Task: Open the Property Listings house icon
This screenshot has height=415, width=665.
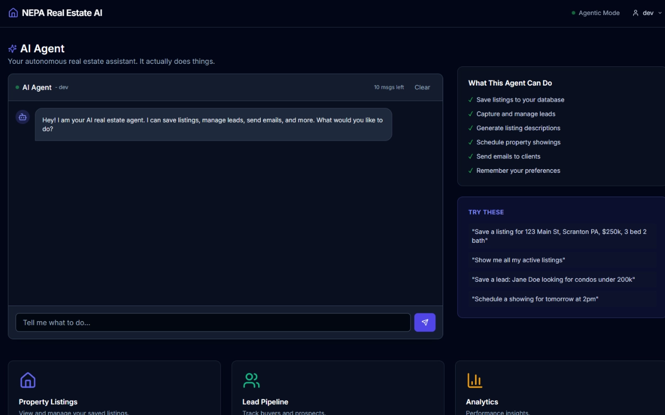Action: tap(28, 380)
